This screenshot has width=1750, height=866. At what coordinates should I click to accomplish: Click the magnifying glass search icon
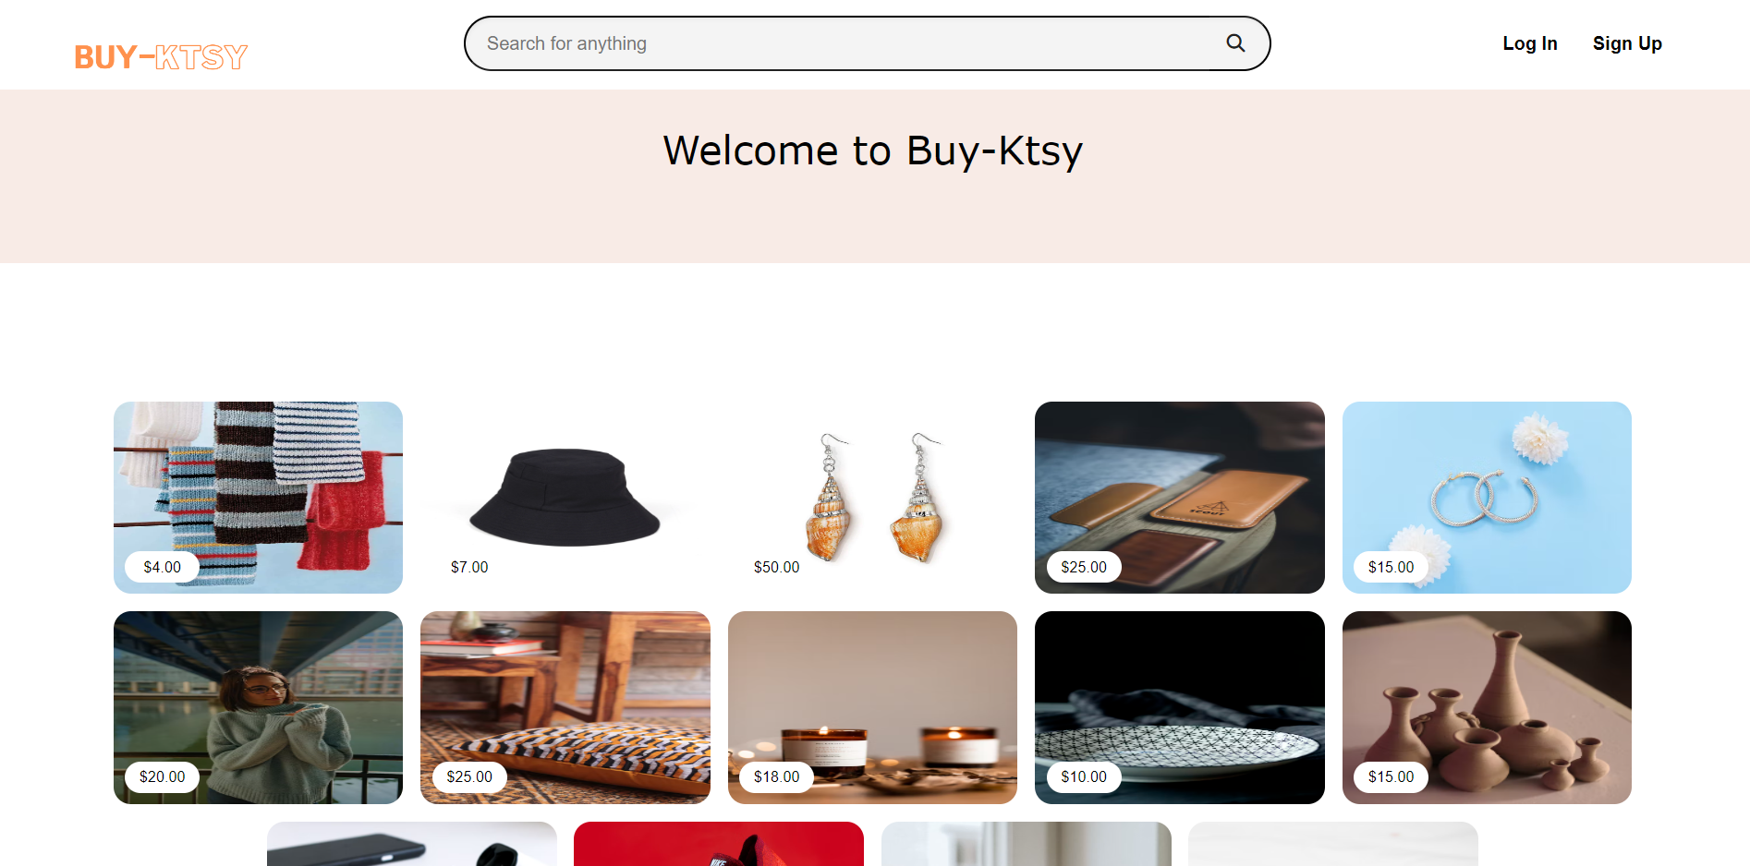[x=1235, y=43]
